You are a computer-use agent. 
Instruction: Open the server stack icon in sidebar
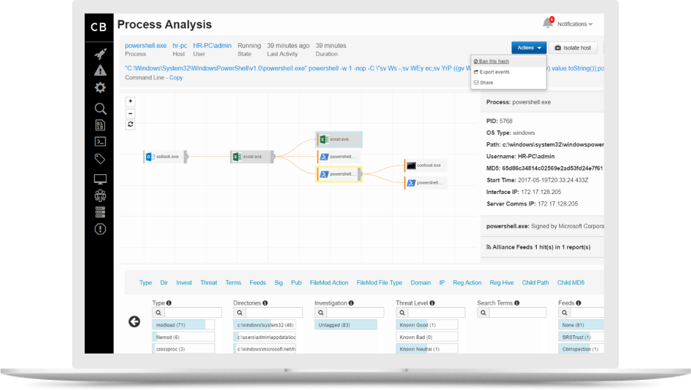click(x=100, y=212)
